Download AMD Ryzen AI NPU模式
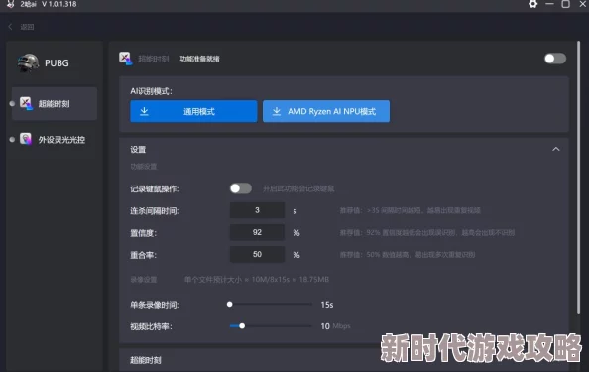Image resolution: width=589 pixels, height=372 pixels. [x=326, y=111]
